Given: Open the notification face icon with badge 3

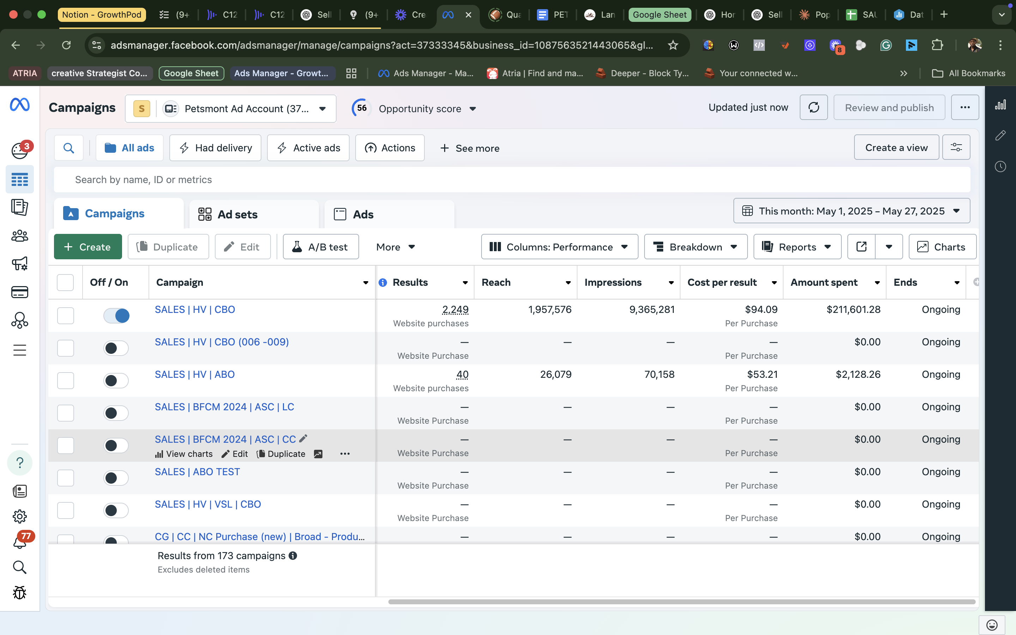Looking at the screenshot, I should [20, 150].
